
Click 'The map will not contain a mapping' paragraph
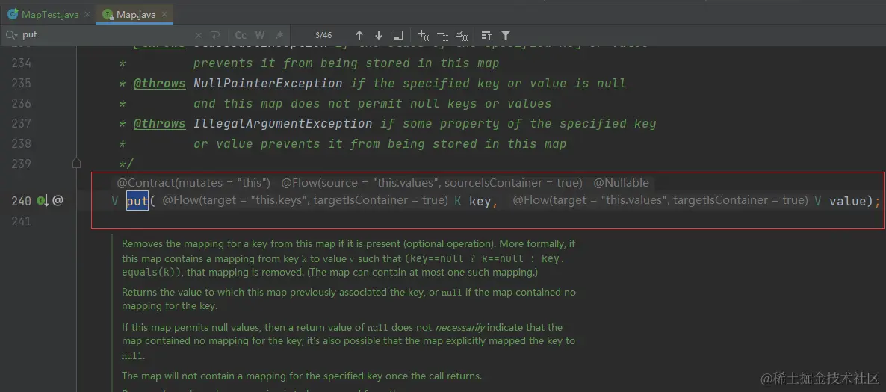tap(302, 376)
